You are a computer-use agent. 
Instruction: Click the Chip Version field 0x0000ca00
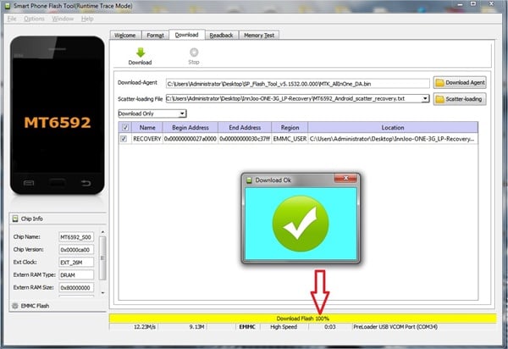[x=76, y=250]
